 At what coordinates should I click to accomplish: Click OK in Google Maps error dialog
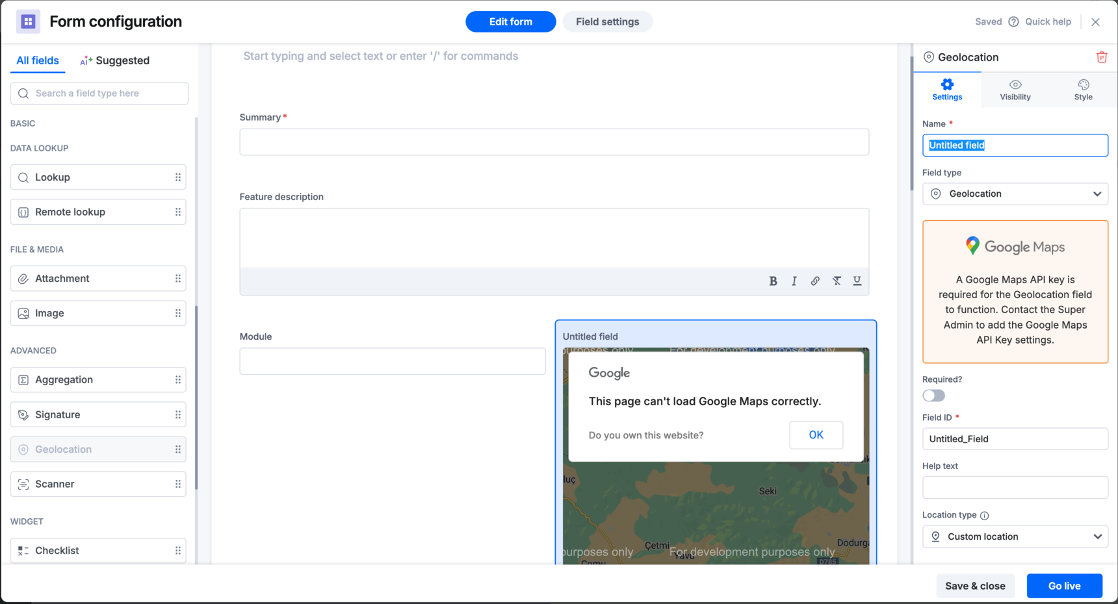pyautogui.click(x=816, y=435)
